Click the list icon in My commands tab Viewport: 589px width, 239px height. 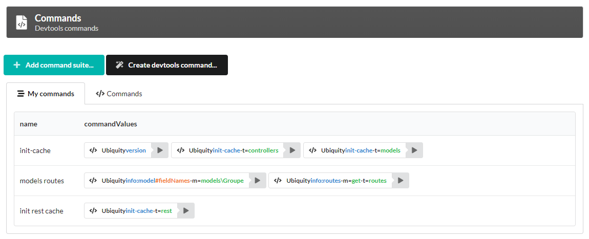[20, 94]
